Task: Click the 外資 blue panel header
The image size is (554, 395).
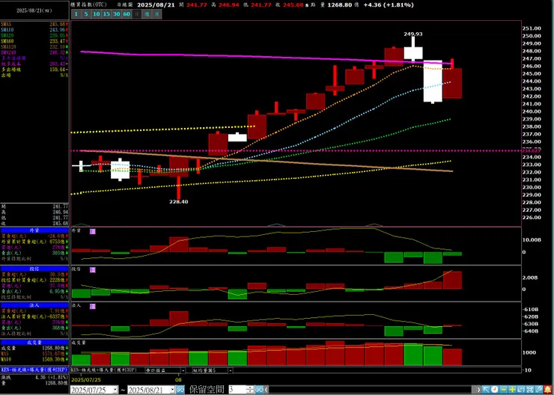Action: click(x=34, y=230)
